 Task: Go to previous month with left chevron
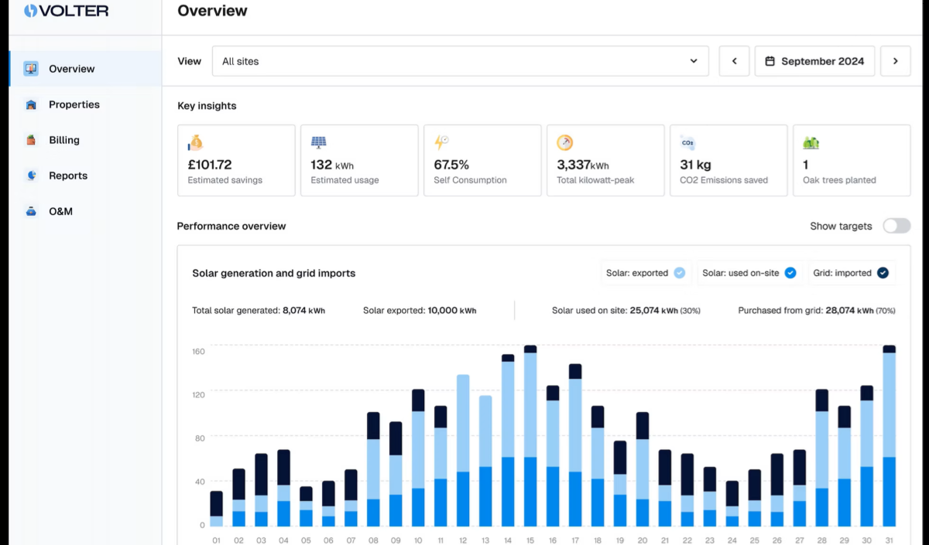click(x=734, y=61)
